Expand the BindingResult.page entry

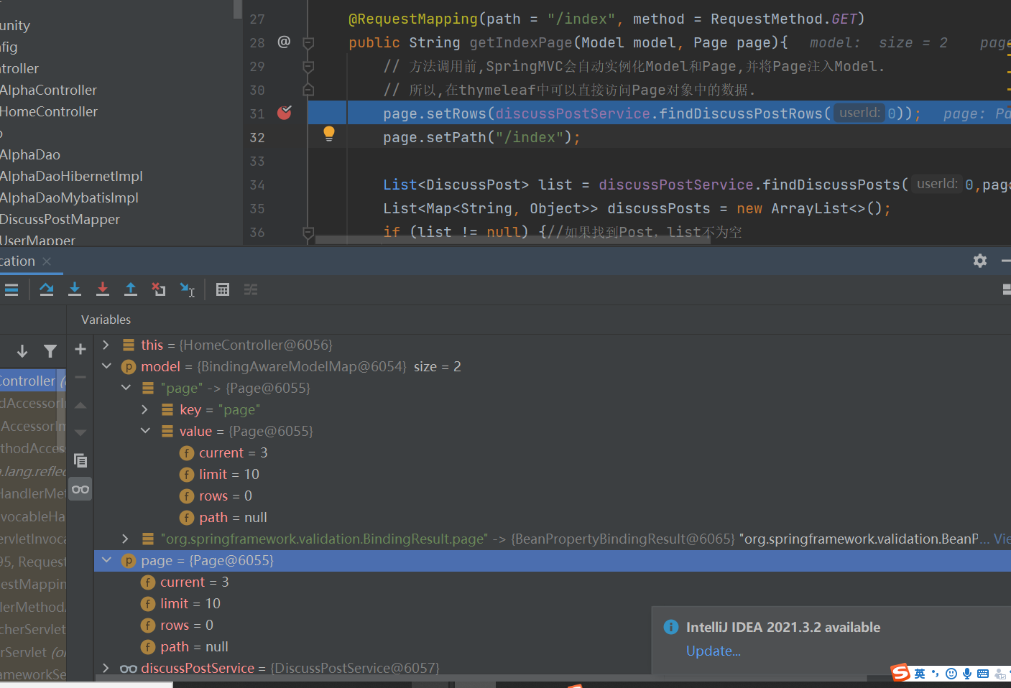pos(126,539)
